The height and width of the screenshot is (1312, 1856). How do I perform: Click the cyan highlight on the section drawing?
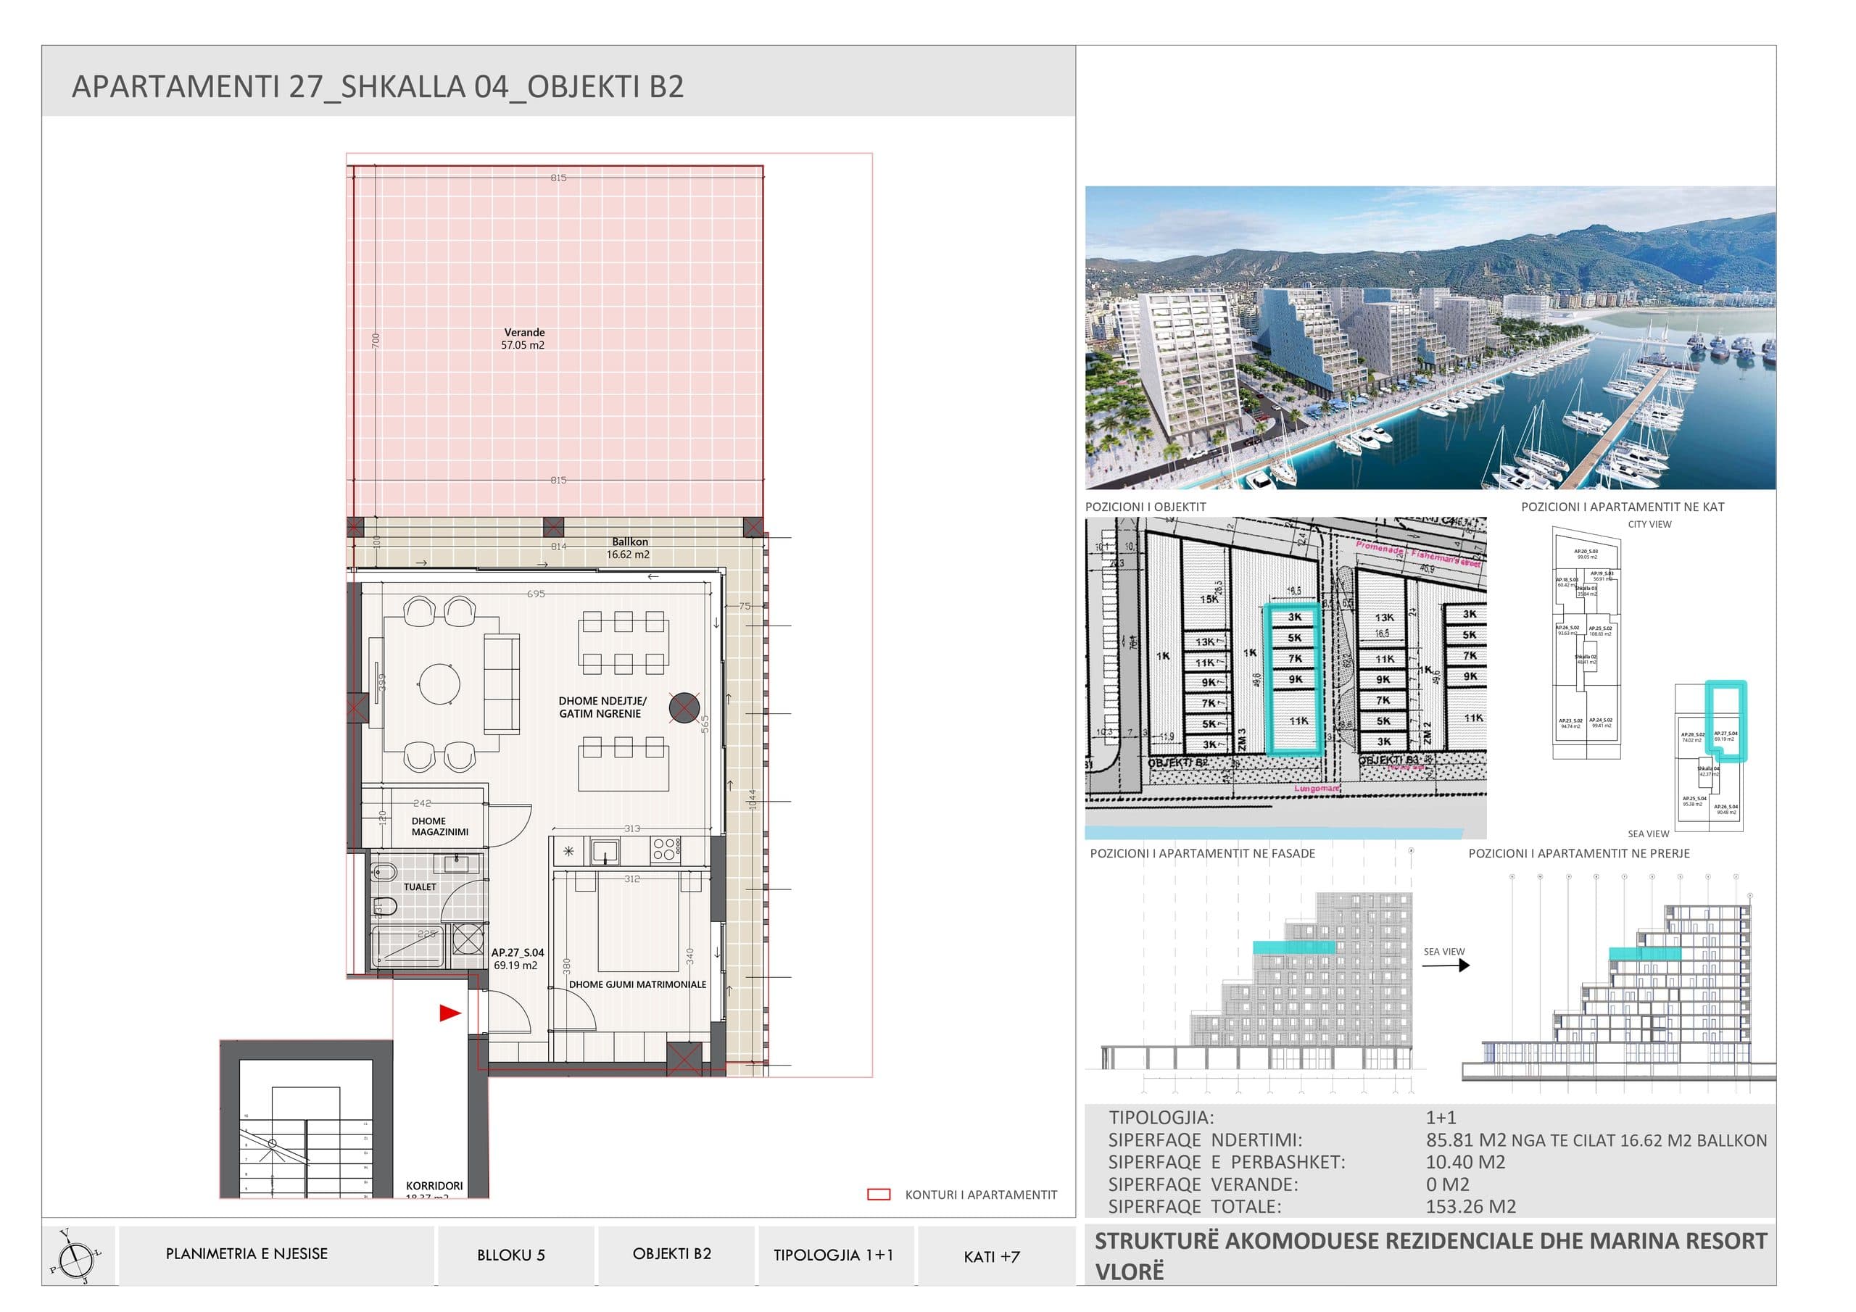1645,954
